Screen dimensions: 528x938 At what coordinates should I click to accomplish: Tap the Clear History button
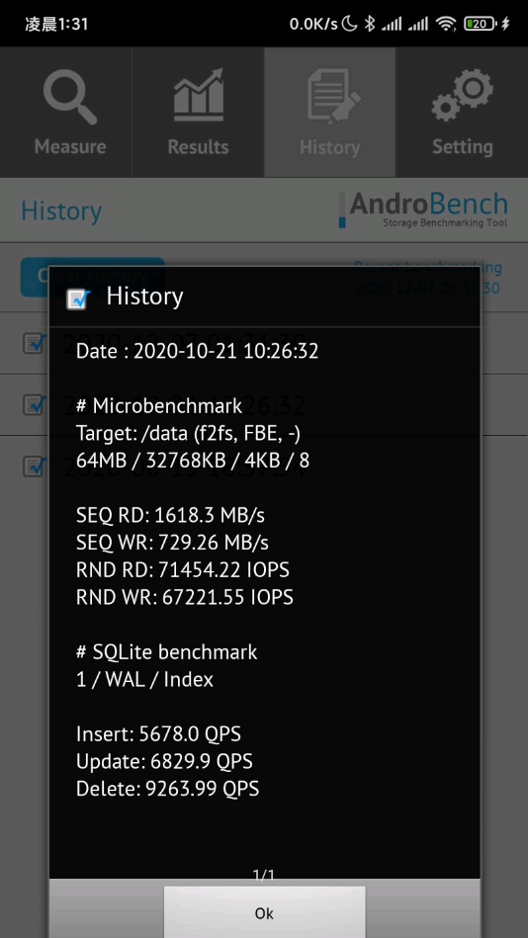pyautogui.click(x=93, y=277)
